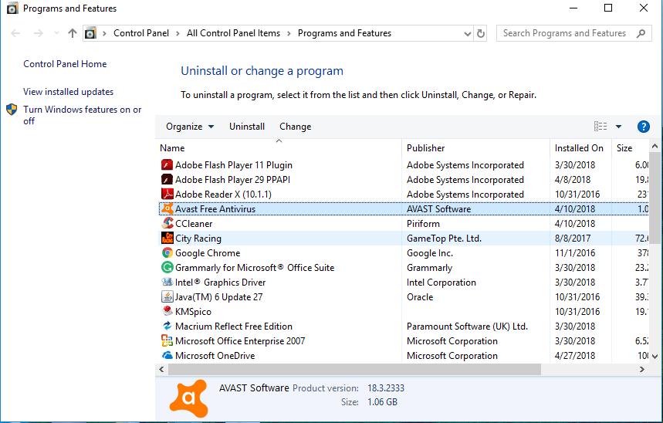663x423 pixels.
Task: Click GameTop Pte. Ltd. publisher cell
Action: [x=444, y=239]
